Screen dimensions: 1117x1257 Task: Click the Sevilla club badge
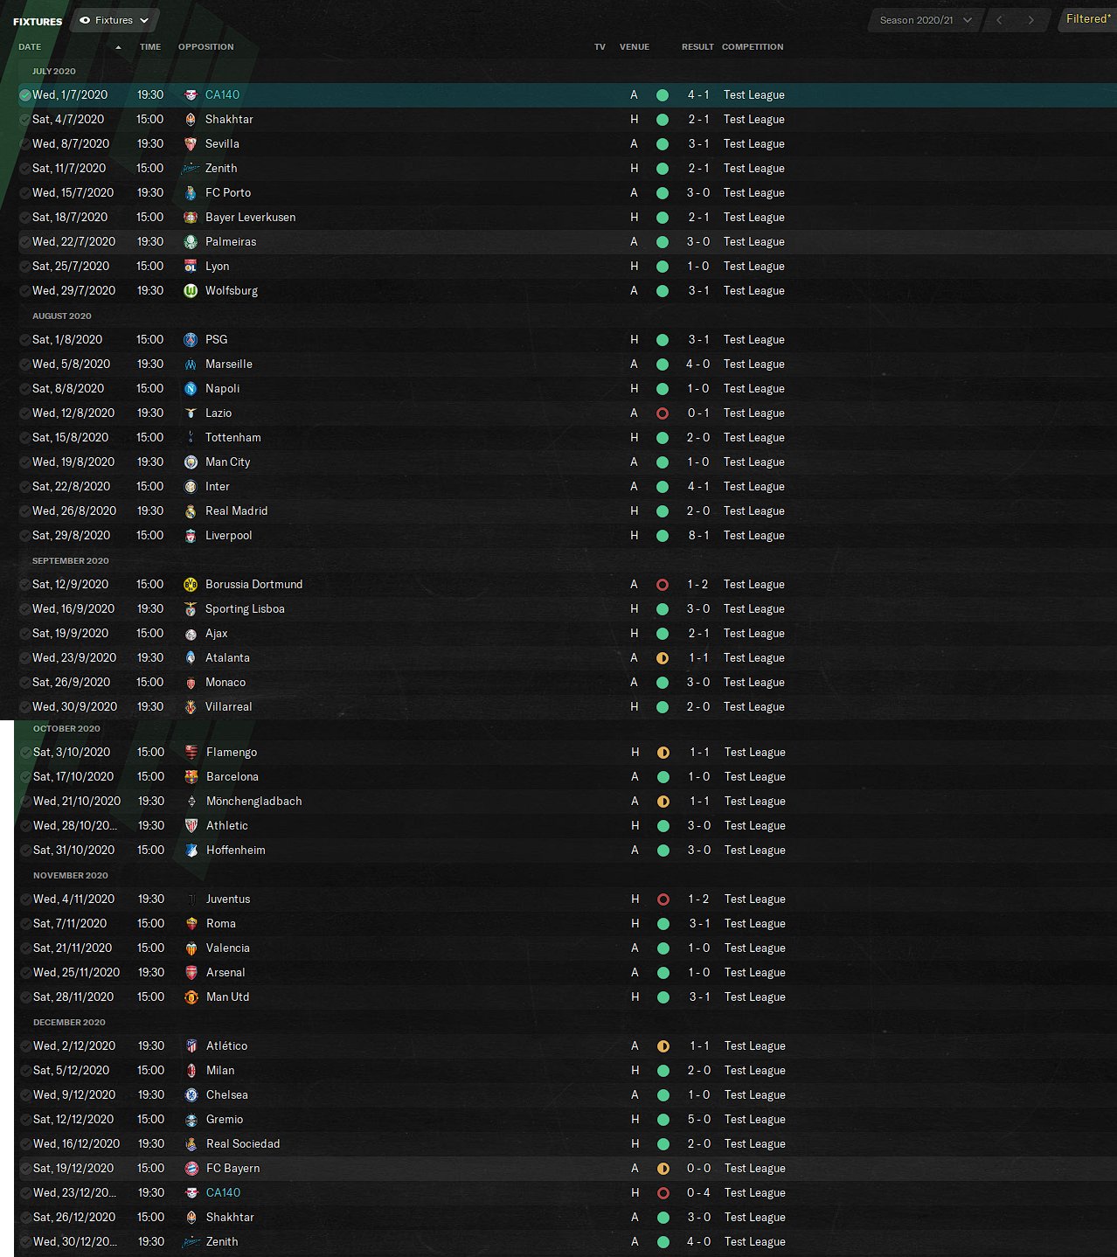(191, 144)
